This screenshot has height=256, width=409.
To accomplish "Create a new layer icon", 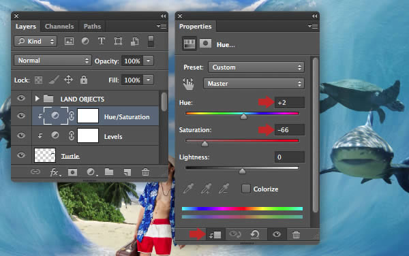I will click(x=127, y=172).
